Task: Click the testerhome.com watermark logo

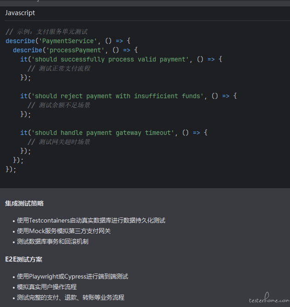Action: pos(269,298)
